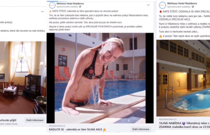The image size is (210, 135).
Task: Open the three-dots options on the left ad
Action: click(x=42, y=12)
